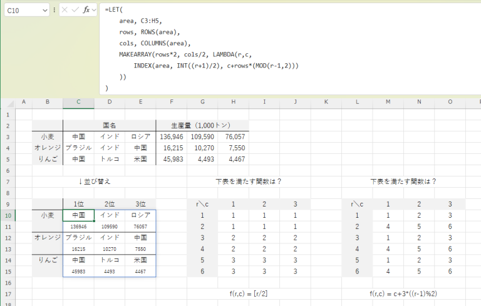Viewport: 481px width, 306px height.
Task: Click the r＼c header in column L
Action: [357, 204]
